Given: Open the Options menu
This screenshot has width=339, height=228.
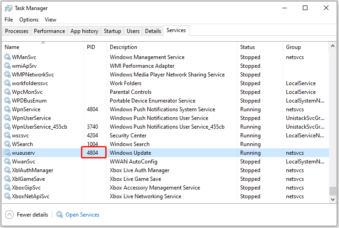Looking at the screenshot, I should coord(29,20).
